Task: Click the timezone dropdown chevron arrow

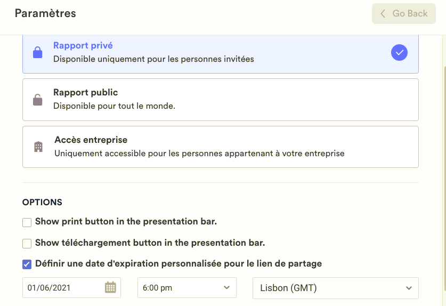Action: coord(409,288)
